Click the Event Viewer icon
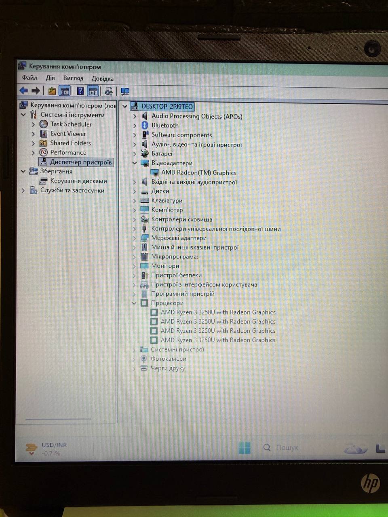 (44, 134)
